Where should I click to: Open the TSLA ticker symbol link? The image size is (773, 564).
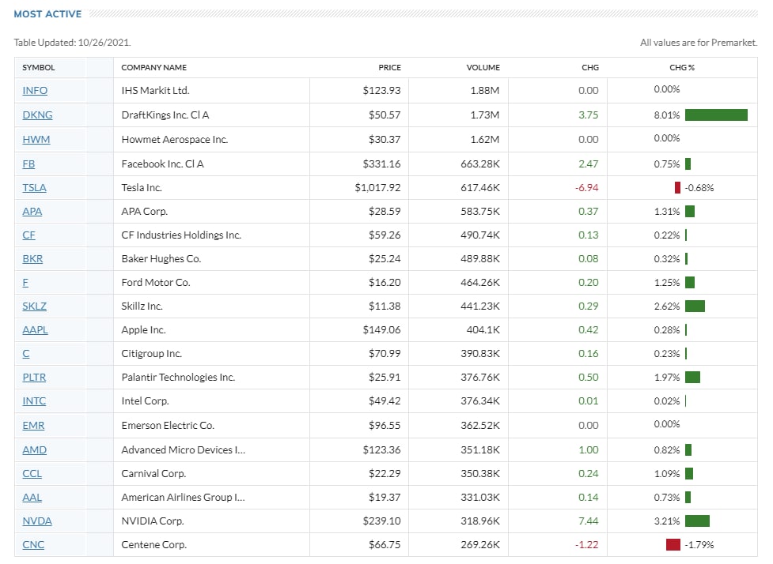(35, 188)
